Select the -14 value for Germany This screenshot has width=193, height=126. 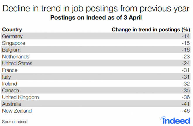tap(186, 36)
